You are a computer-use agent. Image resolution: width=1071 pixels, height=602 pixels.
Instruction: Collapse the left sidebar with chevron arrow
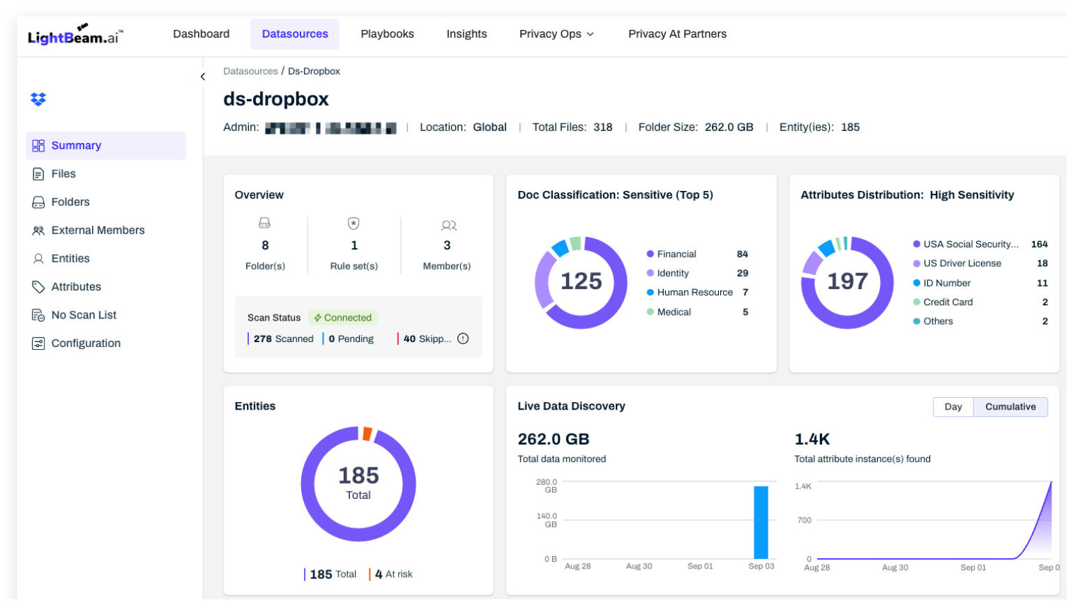click(x=203, y=77)
